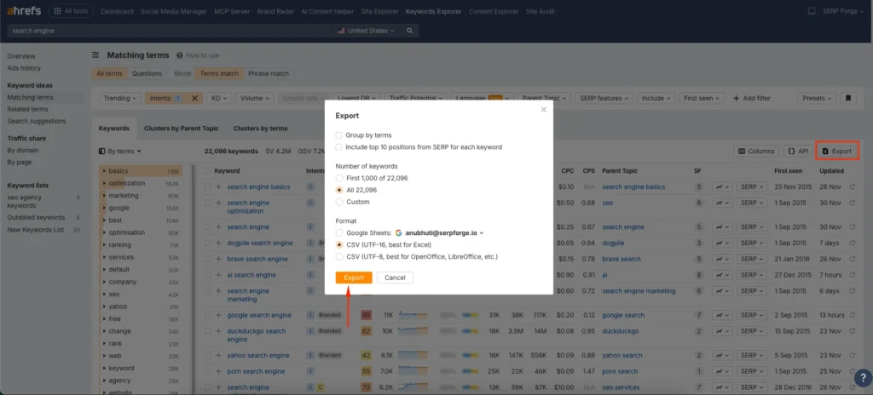Add search engine basics keyword with plus icon
The width and height of the screenshot is (873, 395).
[x=219, y=187]
